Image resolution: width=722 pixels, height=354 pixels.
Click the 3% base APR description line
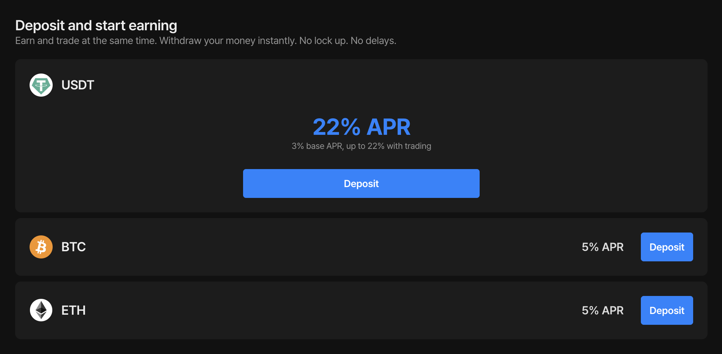361,146
